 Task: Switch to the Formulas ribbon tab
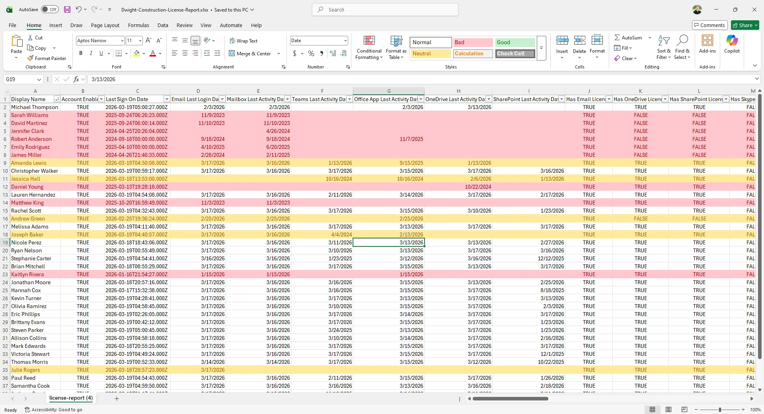pos(138,25)
